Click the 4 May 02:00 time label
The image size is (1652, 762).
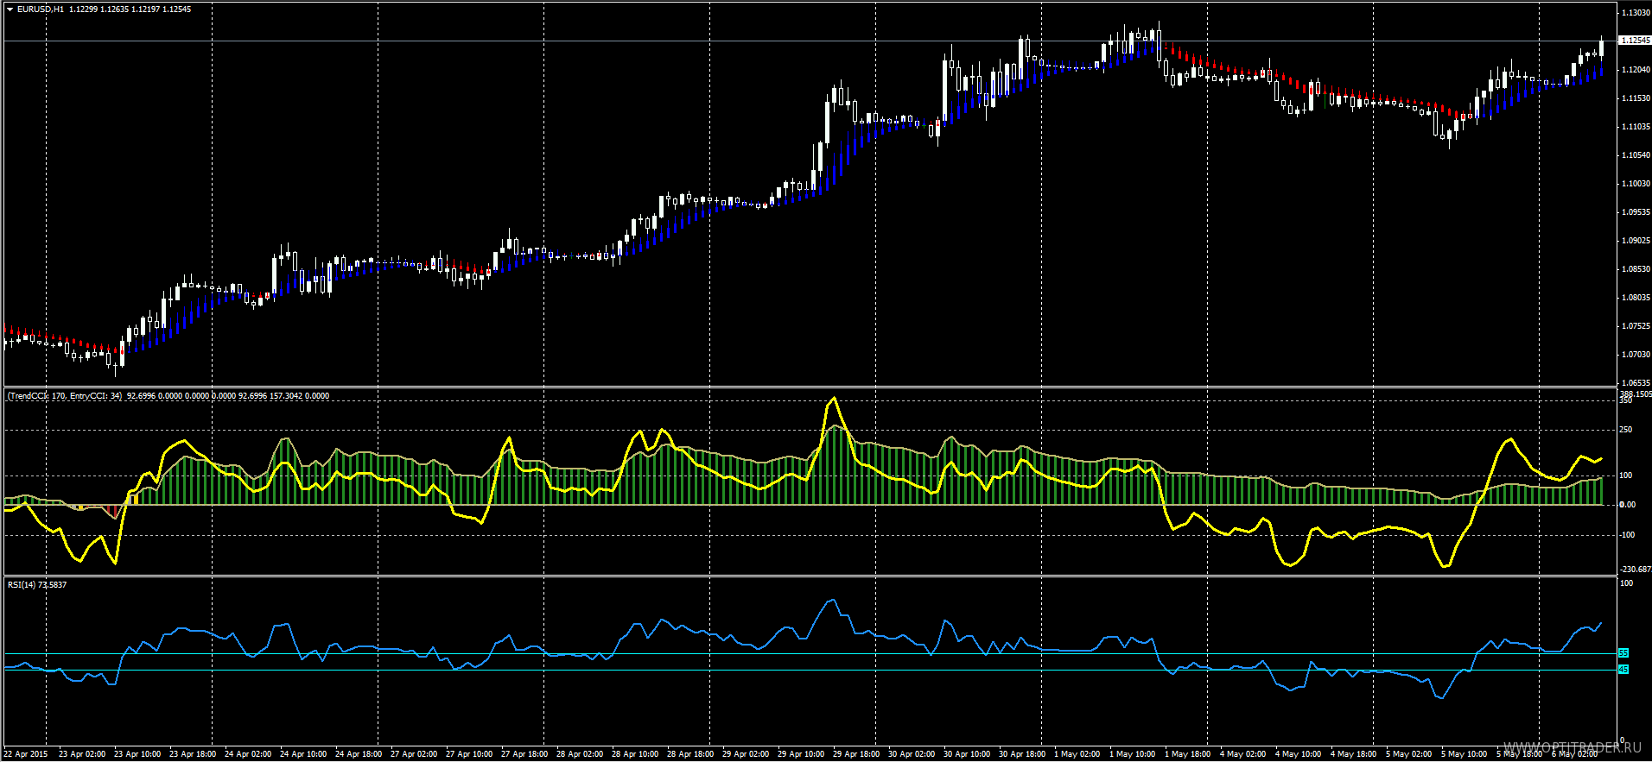pos(1243,754)
